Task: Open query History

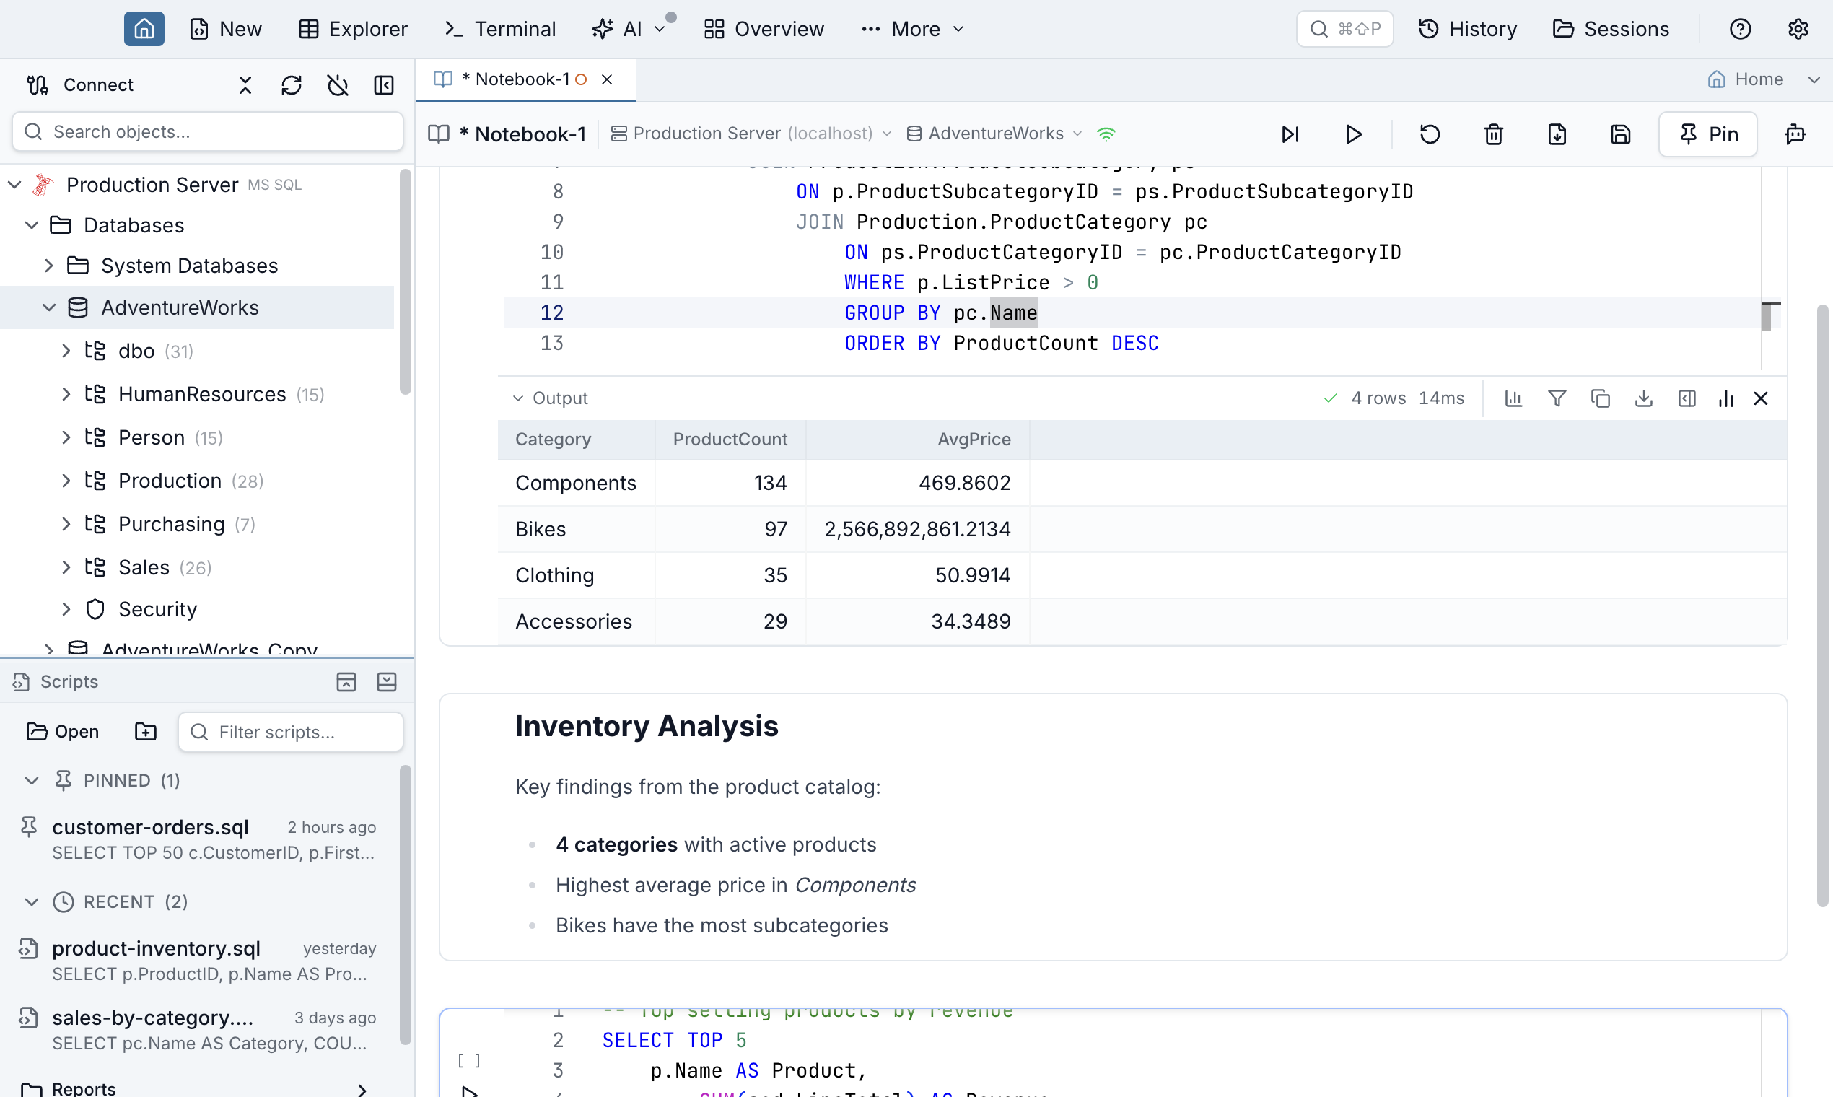Action: [x=1468, y=29]
